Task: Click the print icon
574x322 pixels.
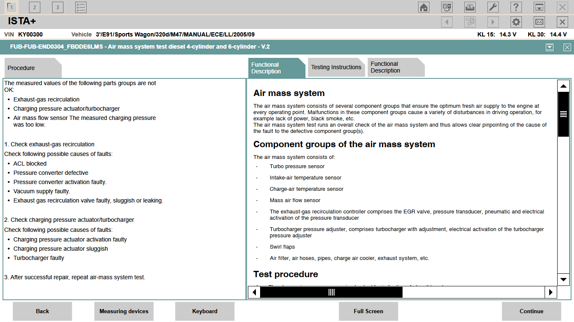Action: point(470,7)
